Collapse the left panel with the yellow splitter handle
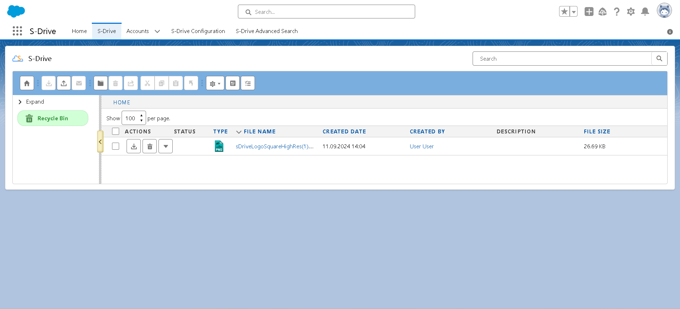680x309 pixels. (100, 142)
